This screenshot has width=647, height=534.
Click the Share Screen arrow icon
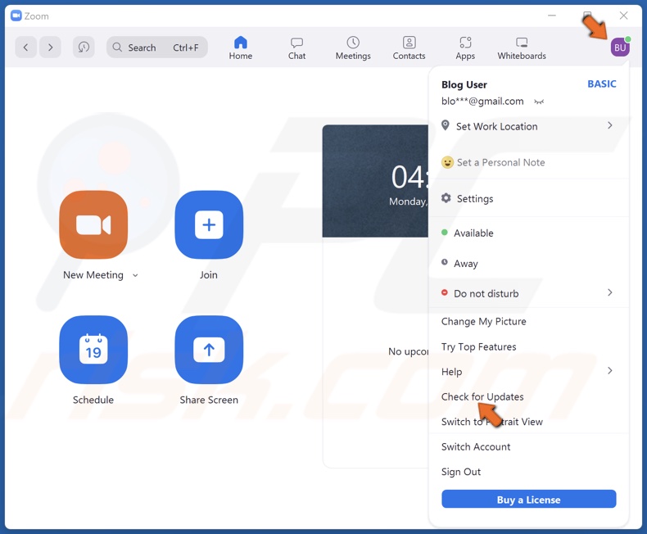pos(209,350)
